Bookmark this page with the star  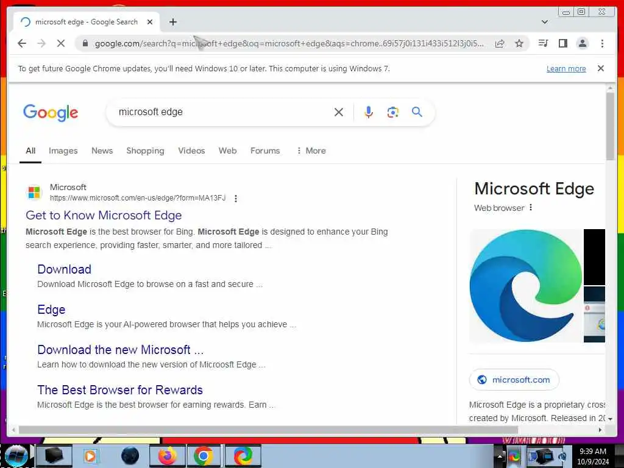pyautogui.click(x=519, y=43)
